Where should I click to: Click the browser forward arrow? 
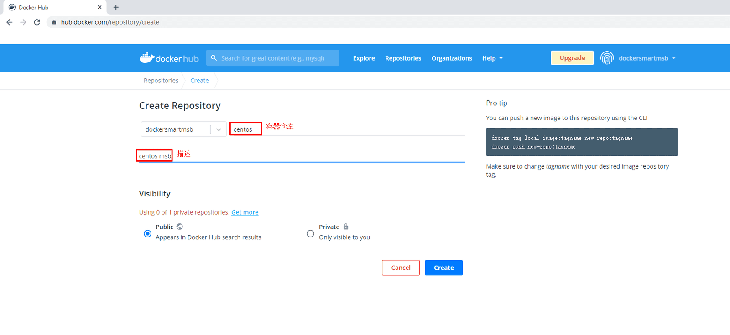coord(23,22)
